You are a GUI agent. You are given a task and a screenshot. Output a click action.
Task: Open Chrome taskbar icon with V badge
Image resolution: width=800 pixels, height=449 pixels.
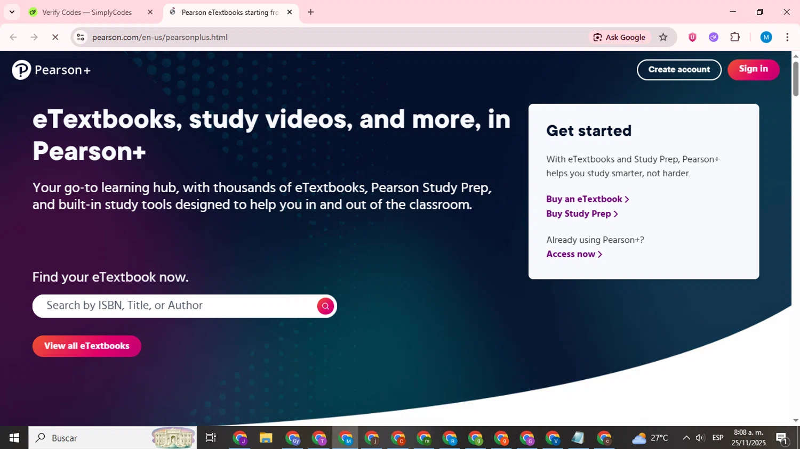pos(553,438)
